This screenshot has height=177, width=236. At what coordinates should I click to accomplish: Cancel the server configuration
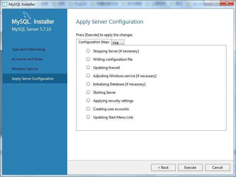217,168
